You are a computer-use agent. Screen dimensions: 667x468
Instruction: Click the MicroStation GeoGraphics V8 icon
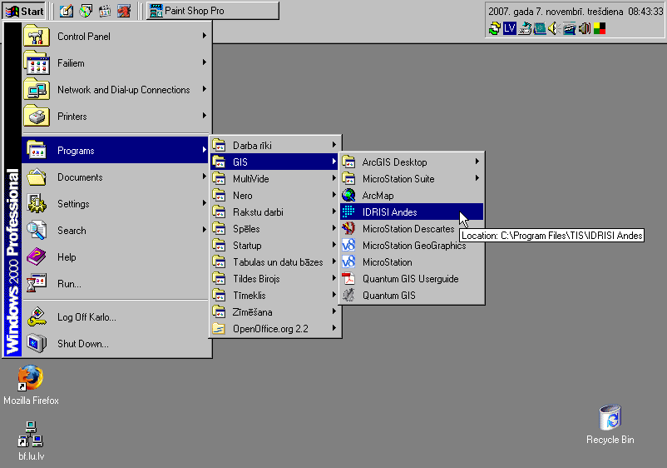(x=348, y=245)
